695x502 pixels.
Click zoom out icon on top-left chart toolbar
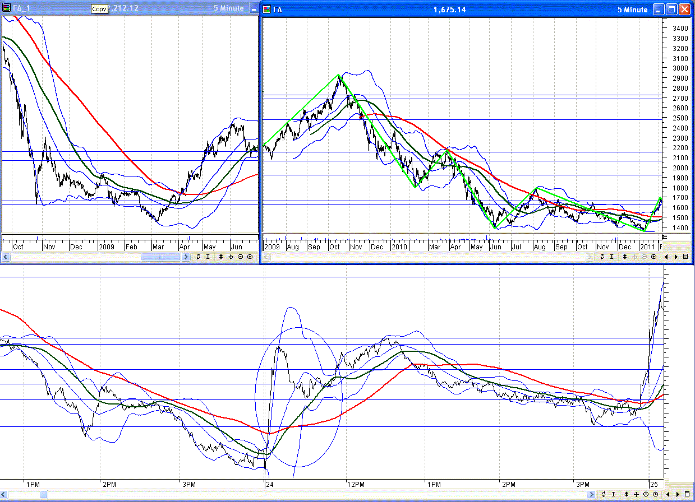pos(241,257)
